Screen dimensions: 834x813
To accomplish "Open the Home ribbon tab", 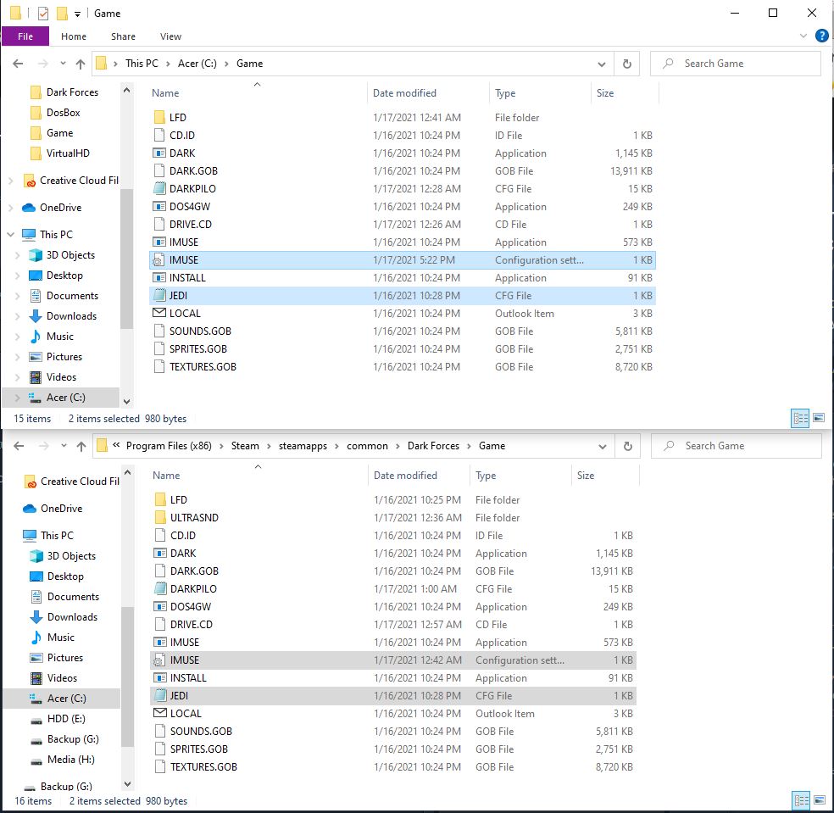I will (x=74, y=36).
